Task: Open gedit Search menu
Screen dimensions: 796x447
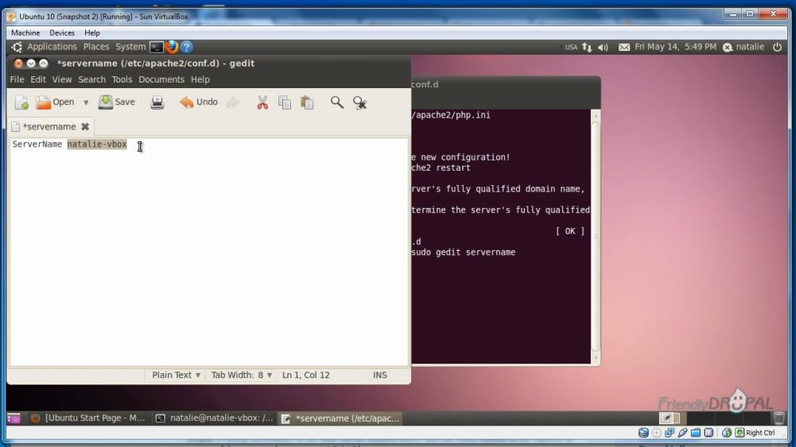Action: click(92, 79)
